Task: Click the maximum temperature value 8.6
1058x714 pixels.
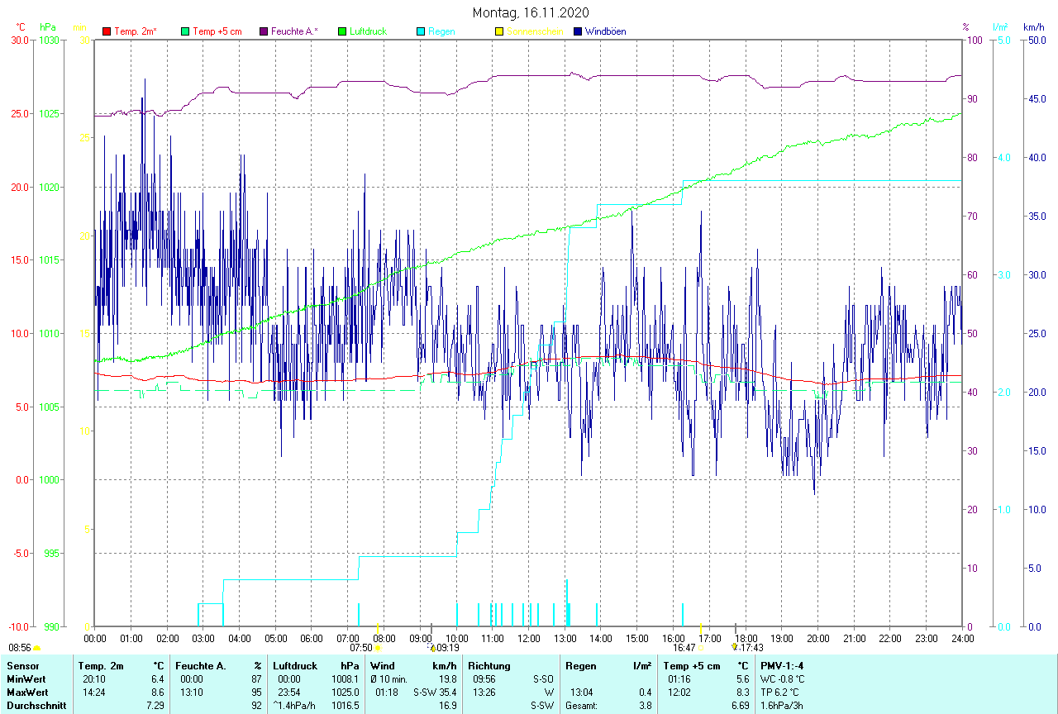Action: 157,692
